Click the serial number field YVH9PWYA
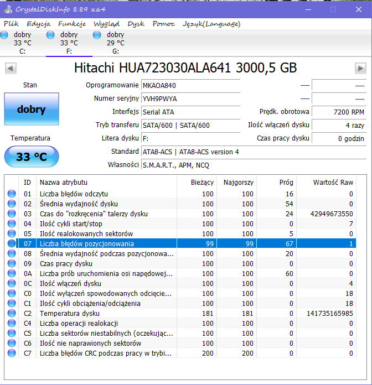The height and width of the screenshot is (385, 372). (190, 98)
